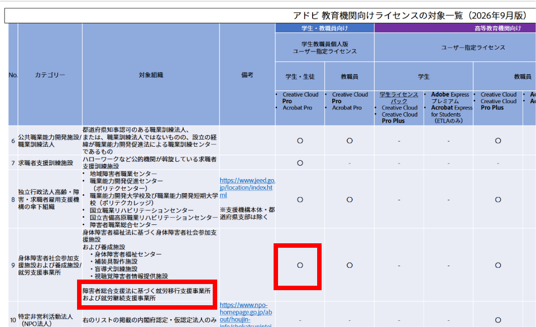The height and width of the screenshot is (327, 536).
Task: Open the jeed.go.jp location index link
Action: click(x=247, y=187)
